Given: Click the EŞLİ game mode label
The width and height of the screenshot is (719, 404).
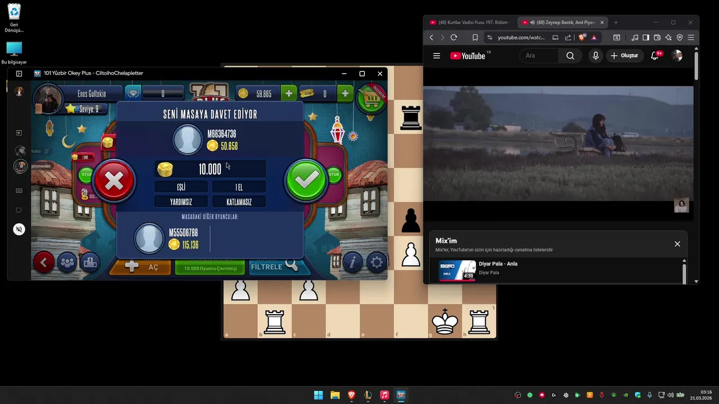Looking at the screenshot, I should [181, 187].
